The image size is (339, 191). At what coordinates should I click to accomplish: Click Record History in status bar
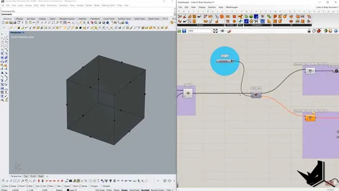[157, 190]
